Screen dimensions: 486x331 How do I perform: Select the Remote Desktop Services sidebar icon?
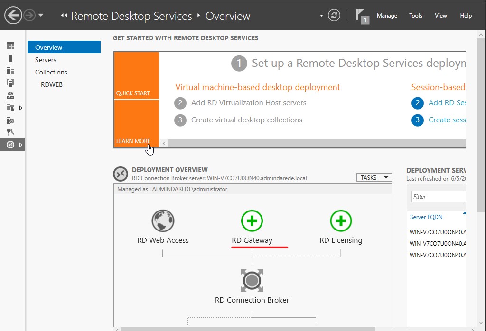point(10,145)
